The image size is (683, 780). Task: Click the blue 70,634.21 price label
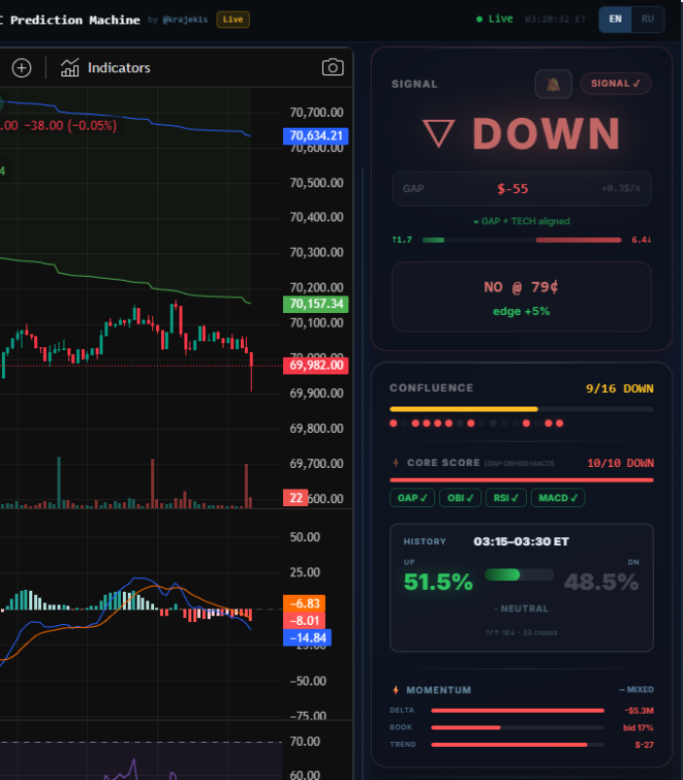click(315, 136)
